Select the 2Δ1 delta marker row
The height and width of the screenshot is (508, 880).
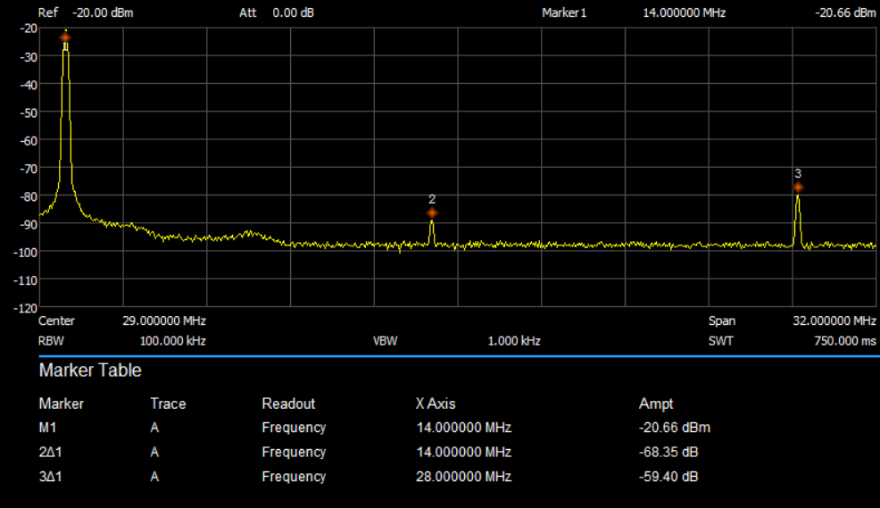click(51, 452)
